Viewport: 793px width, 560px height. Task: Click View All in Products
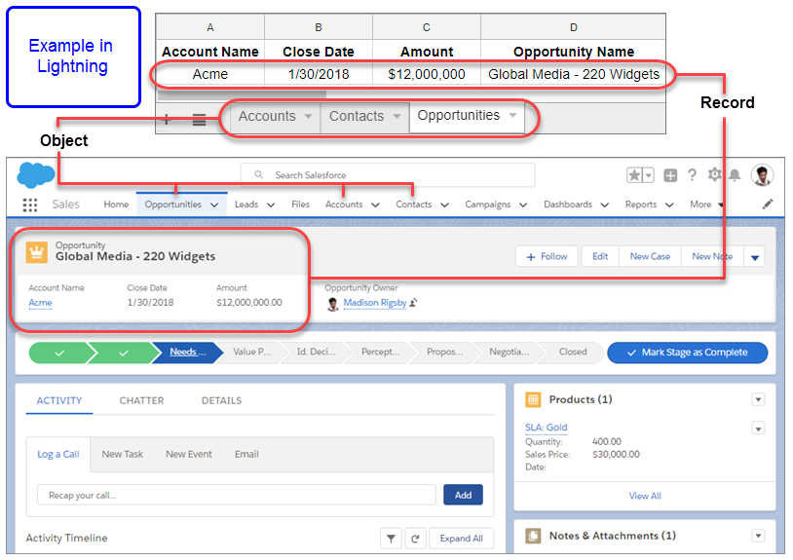(645, 497)
